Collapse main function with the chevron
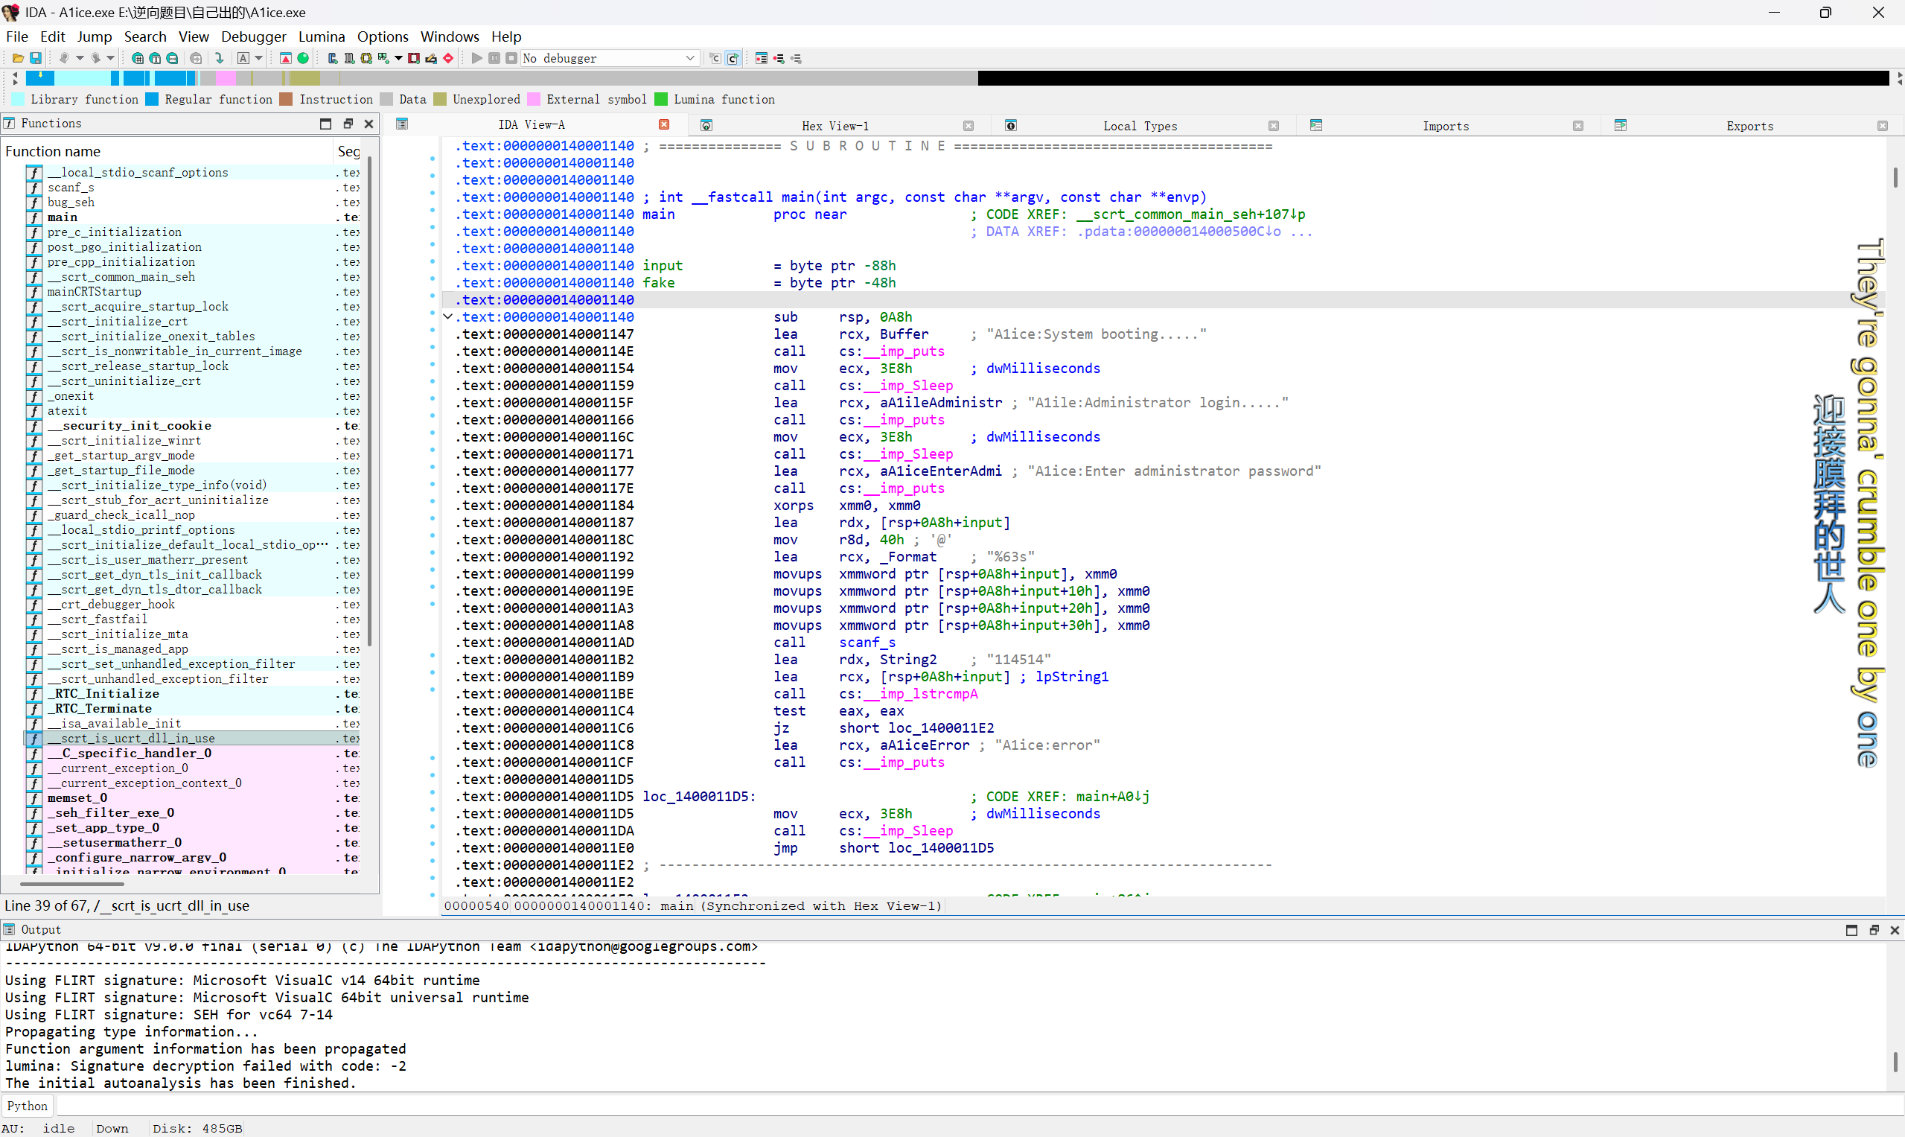This screenshot has width=1905, height=1137. click(x=448, y=316)
